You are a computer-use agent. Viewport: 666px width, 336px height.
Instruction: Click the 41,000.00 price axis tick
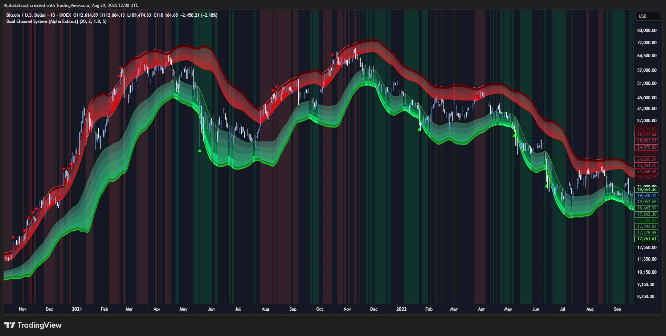click(647, 109)
